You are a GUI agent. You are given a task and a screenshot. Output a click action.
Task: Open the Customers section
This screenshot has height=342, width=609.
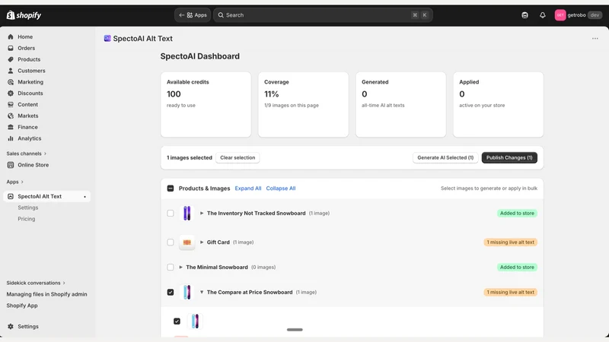point(31,71)
